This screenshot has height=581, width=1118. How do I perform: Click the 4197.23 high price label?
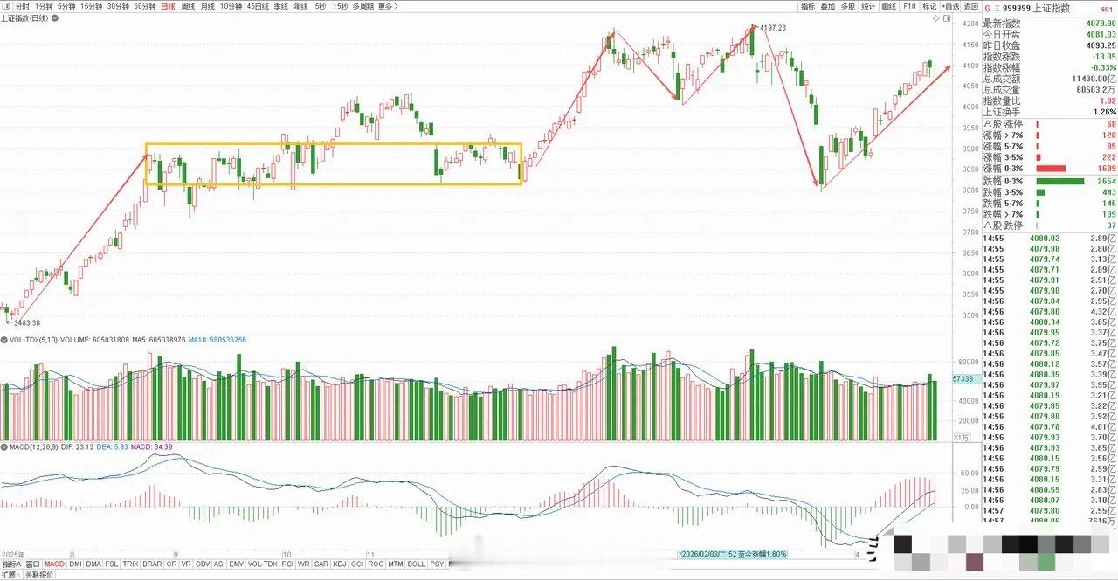click(774, 28)
